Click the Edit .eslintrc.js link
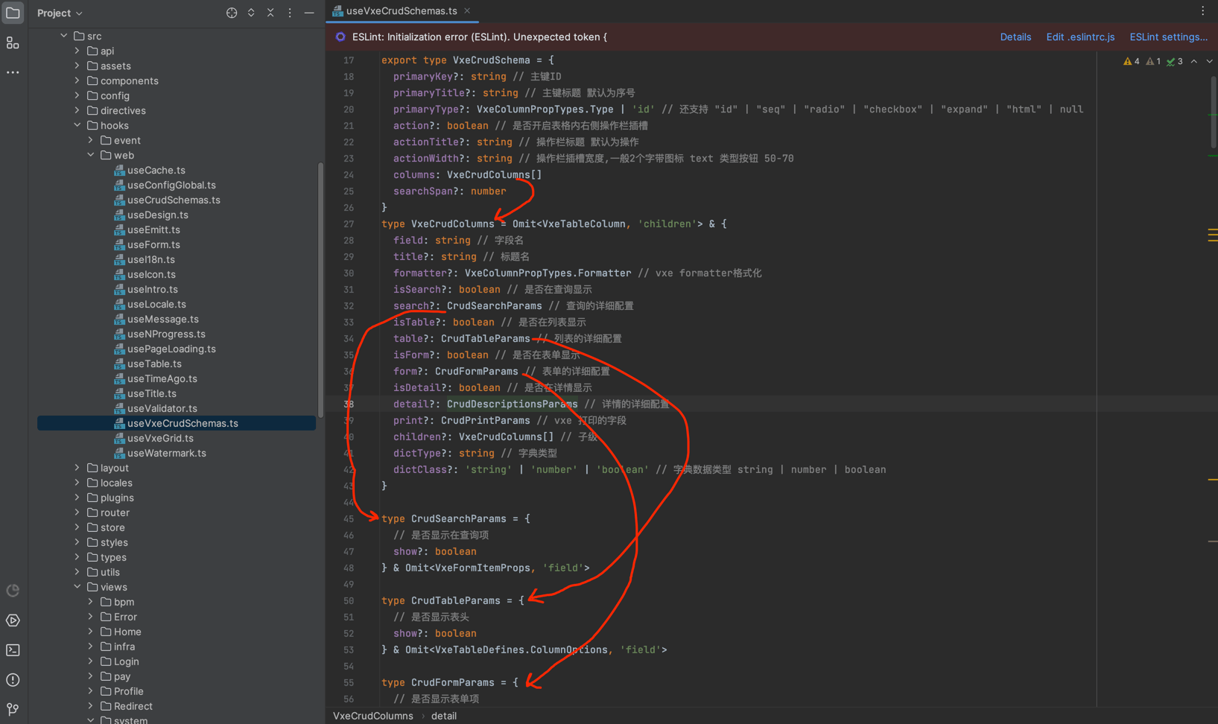 pos(1079,36)
